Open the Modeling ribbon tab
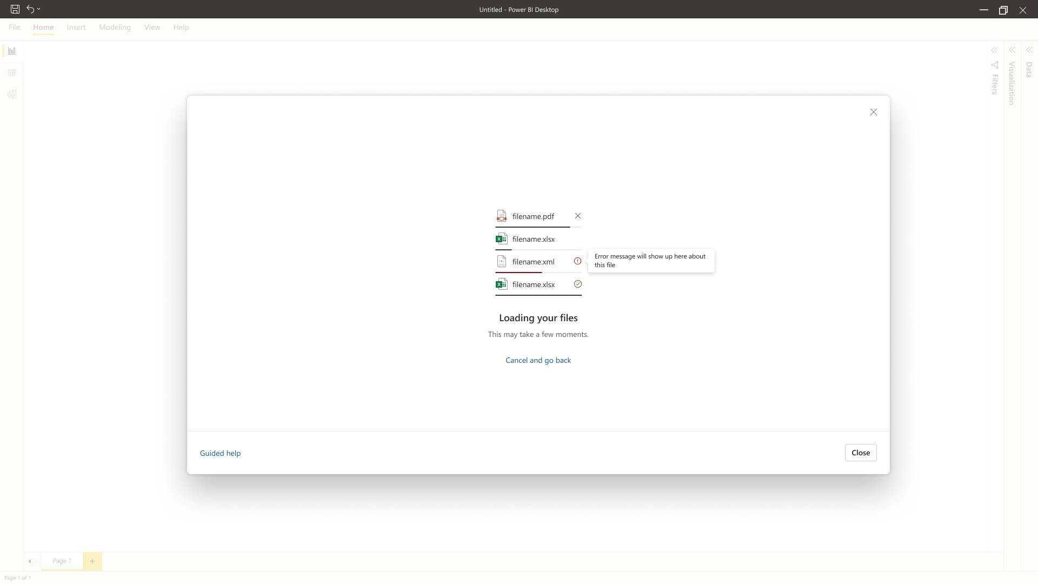1038x584 pixels. [115, 27]
